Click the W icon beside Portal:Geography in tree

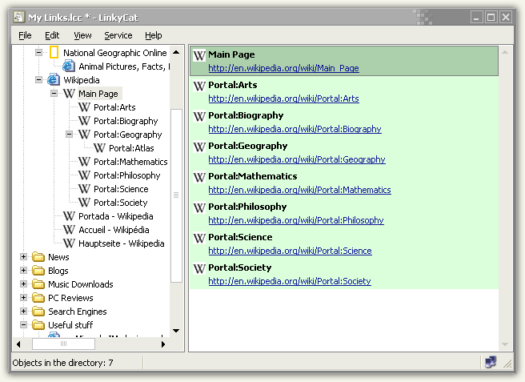[x=84, y=135]
